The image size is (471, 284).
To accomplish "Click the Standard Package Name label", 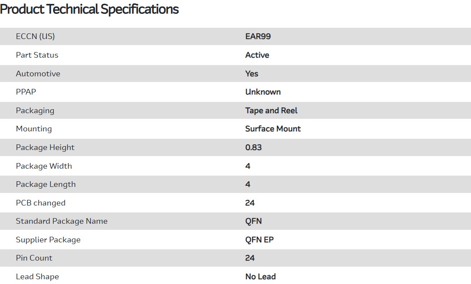I will [62, 221].
